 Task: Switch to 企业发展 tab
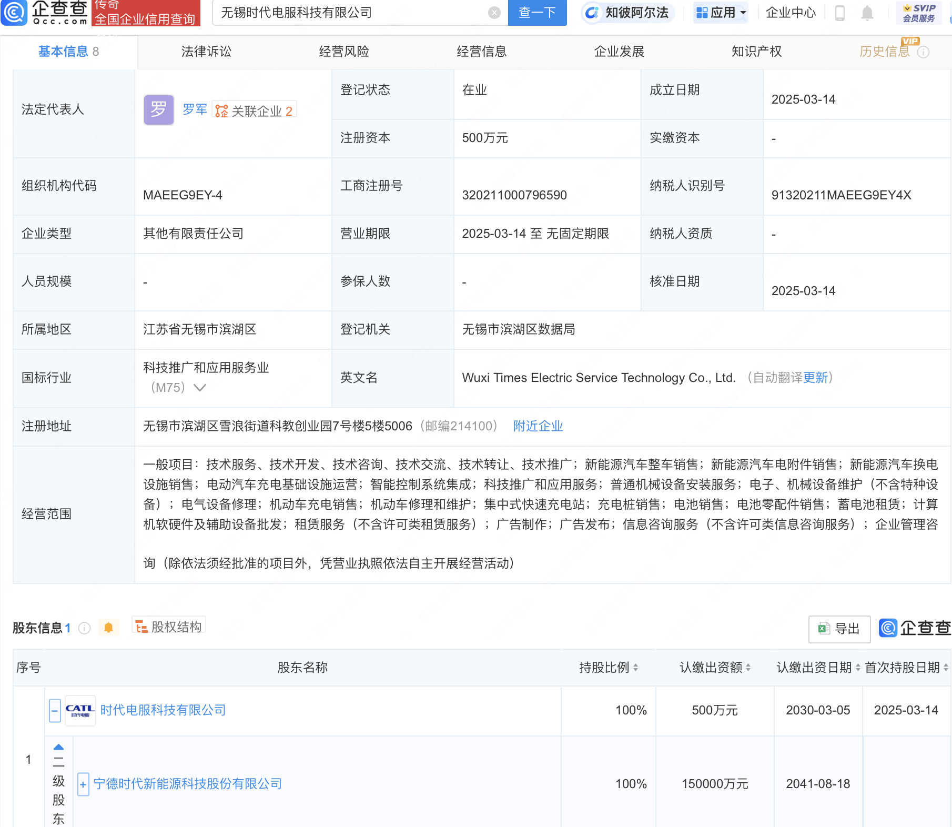pyautogui.click(x=620, y=52)
